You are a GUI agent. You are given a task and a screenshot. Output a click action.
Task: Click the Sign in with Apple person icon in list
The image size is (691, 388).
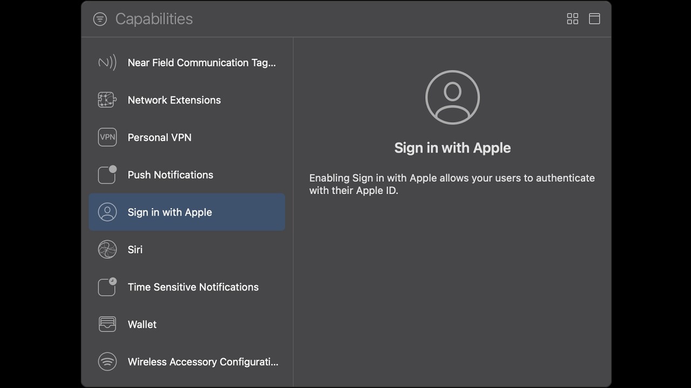click(107, 212)
